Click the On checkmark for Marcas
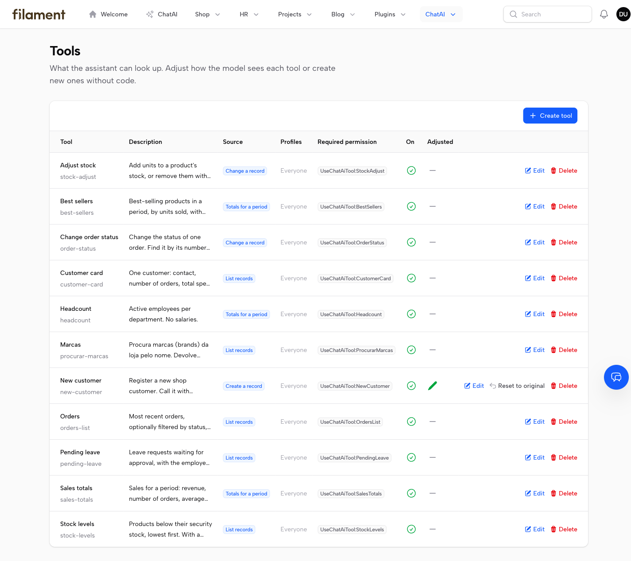Screen dimensions: 631x561 click(411, 350)
